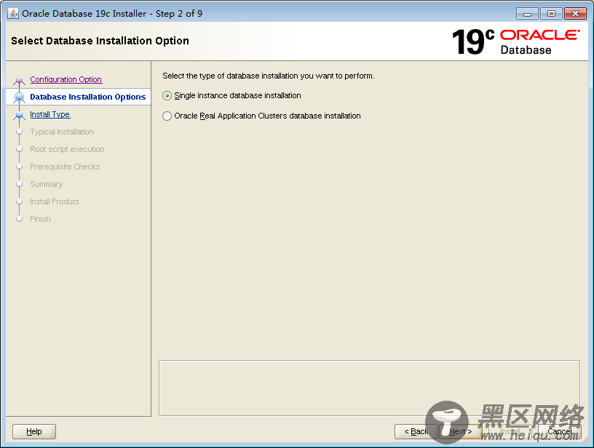Click the Database Installation Options step marker icon
The height and width of the screenshot is (448, 594).
20,97
